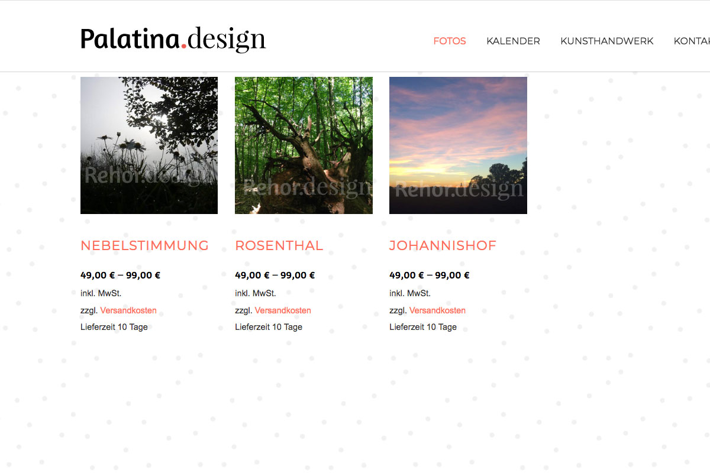Click 'Lieferzeit 10 Tage' under Nebelstimmung
Screen dimensions: 710x473
tap(114, 327)
